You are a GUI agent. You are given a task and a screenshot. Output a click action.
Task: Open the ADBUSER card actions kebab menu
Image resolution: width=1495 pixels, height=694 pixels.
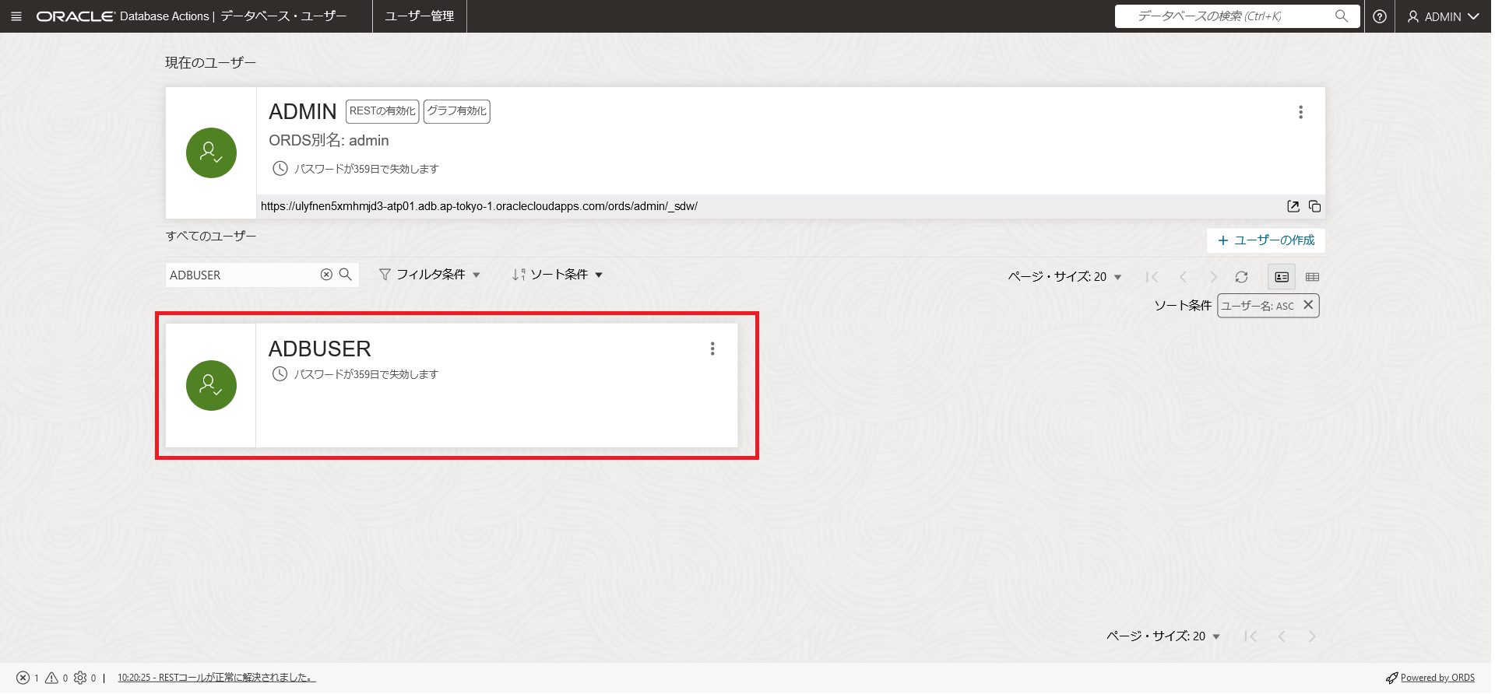click(712, 349)
